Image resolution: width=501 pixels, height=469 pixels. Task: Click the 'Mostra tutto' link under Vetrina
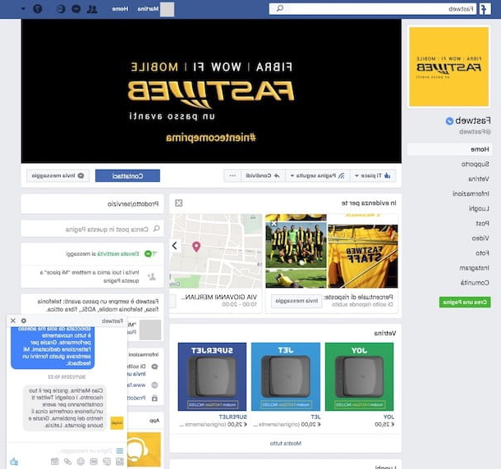point(285,443)
